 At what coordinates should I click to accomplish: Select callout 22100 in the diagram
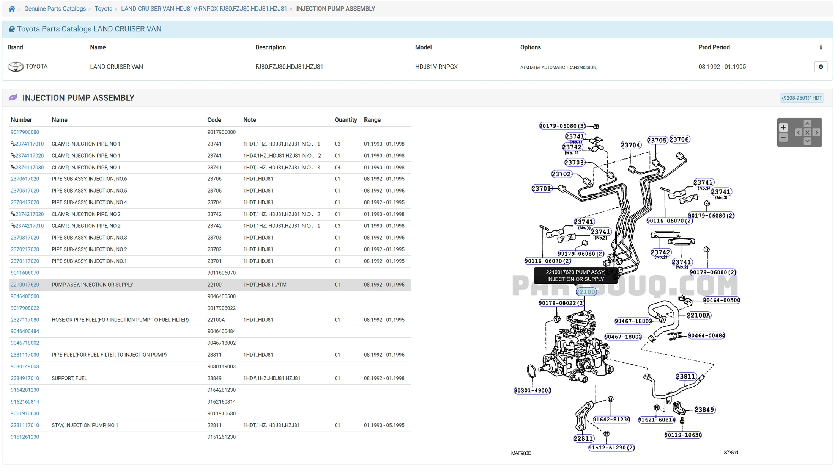[586, 292]
